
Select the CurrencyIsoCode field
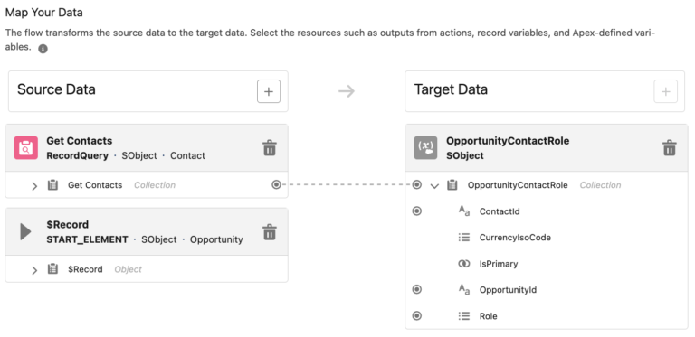pos(515,238)
